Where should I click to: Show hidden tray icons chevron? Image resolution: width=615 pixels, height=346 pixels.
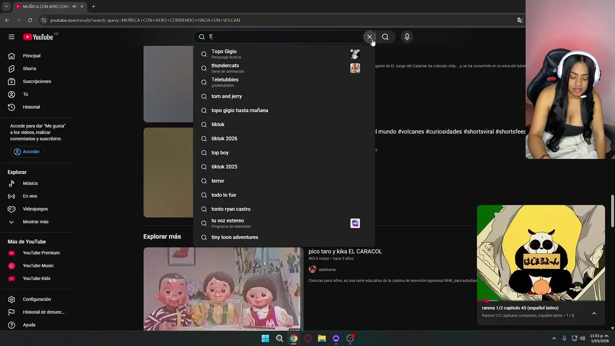(x=553, y=338)
